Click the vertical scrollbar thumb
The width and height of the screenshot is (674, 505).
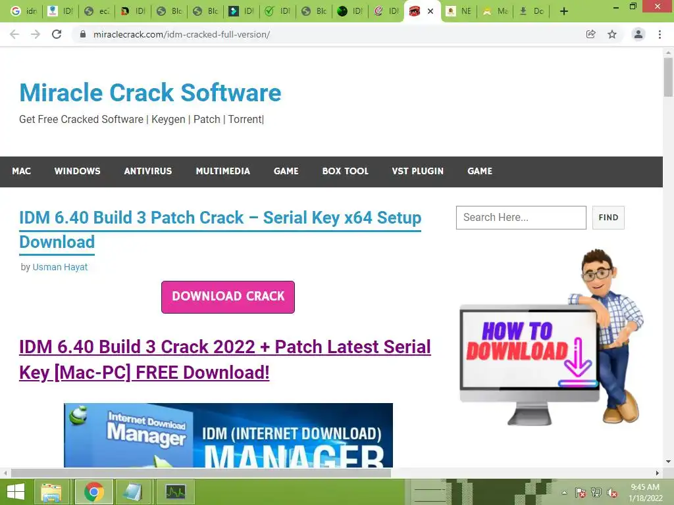click(668, 78)
